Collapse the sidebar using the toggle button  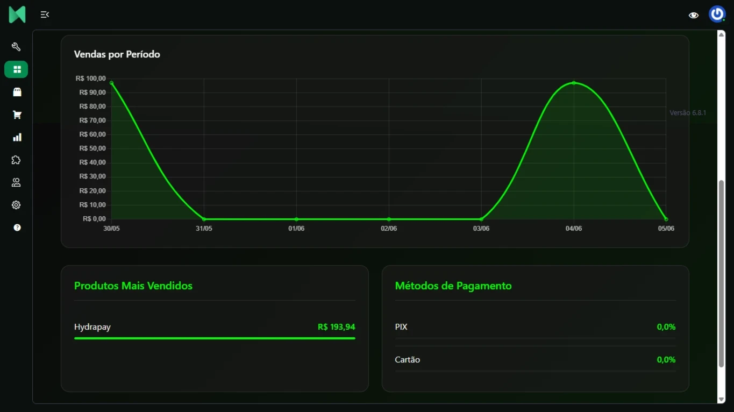point(45,15)
